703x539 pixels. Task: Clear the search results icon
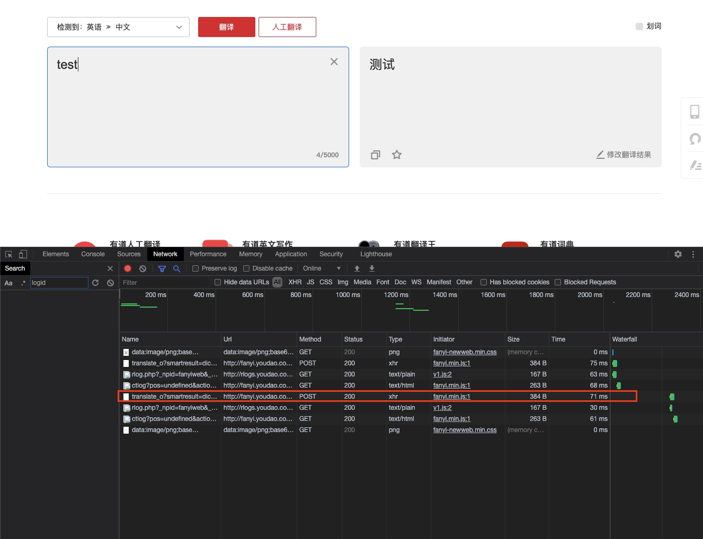[110, 283]
